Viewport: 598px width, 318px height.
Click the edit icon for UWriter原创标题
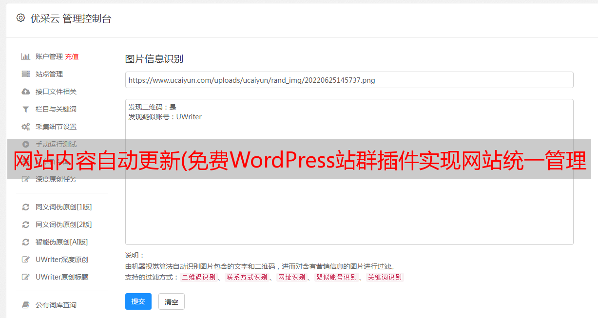[26, 277]
